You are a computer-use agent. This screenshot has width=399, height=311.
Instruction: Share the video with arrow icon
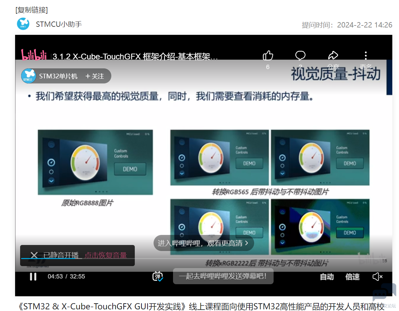[333, 55]
